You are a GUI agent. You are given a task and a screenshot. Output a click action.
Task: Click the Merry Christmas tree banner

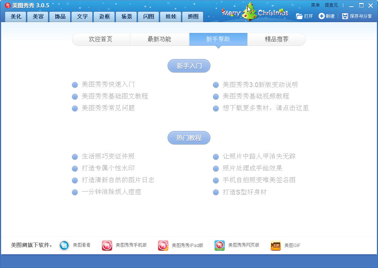click(x=255, y=12)
